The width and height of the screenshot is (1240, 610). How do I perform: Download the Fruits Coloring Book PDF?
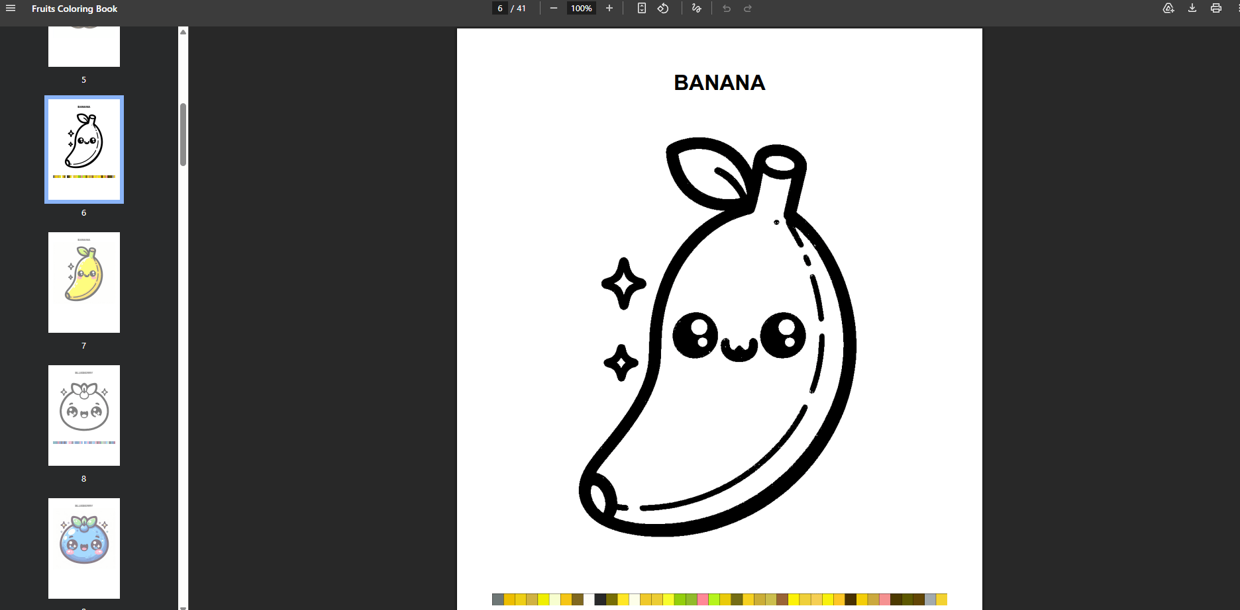coord(1192,9)
